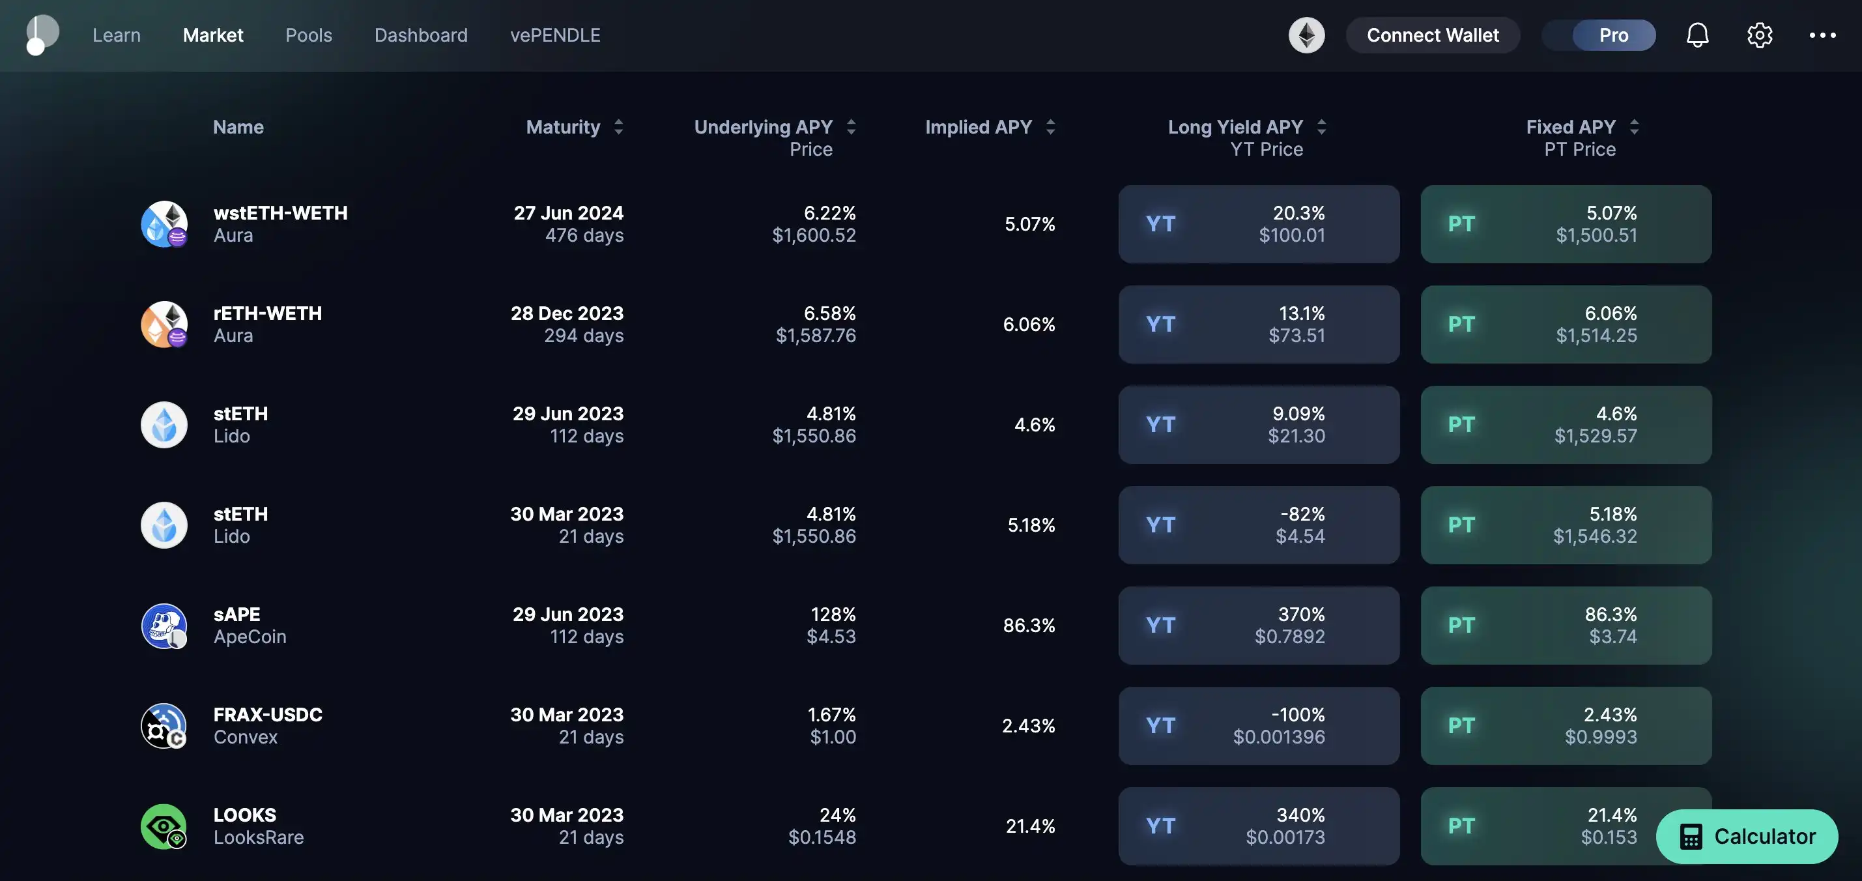Image resolution: width=1862 pixels, height=881 pixels.
Task: Select the Dashboard menu tab
Action: click(x=422, y=35)
